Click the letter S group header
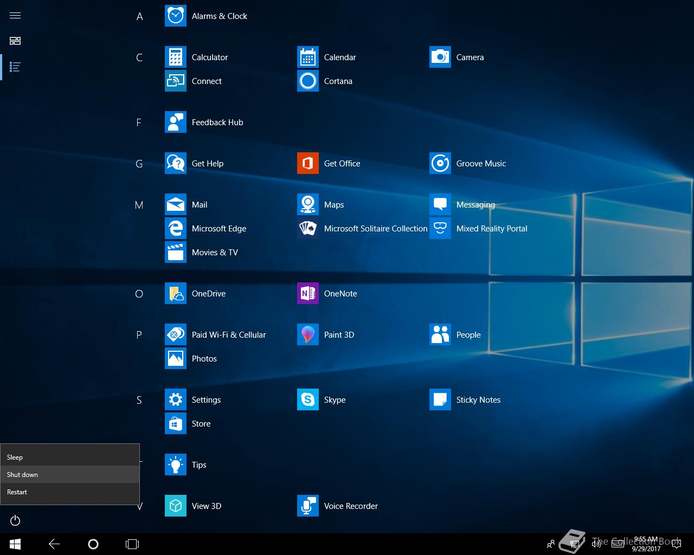The width and height of the screenshot is (694, 555). point(139,400)
